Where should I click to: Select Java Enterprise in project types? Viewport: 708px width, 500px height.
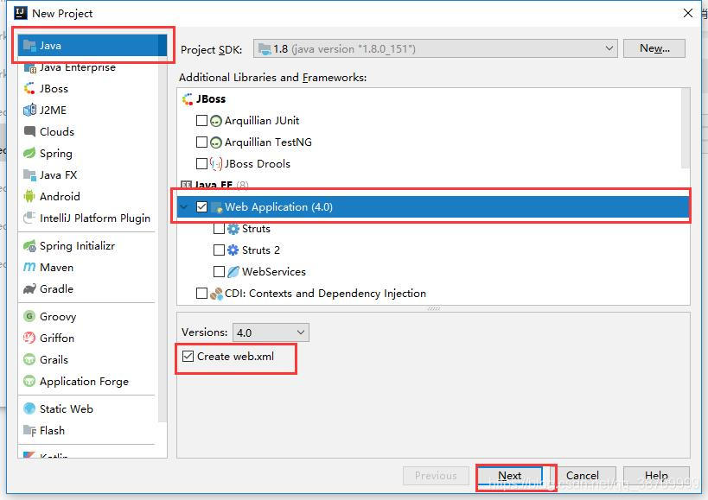pos(77,67)
